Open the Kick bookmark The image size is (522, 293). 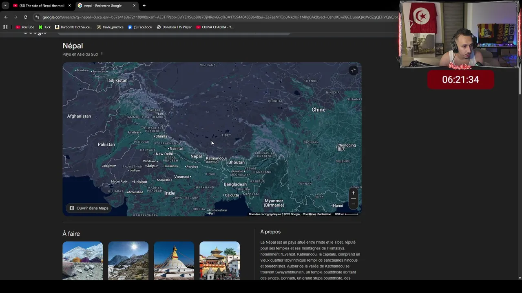click(x=45, y=27)
